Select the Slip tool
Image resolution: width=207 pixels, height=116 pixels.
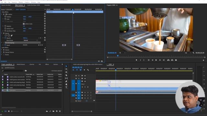coord(66,78)
